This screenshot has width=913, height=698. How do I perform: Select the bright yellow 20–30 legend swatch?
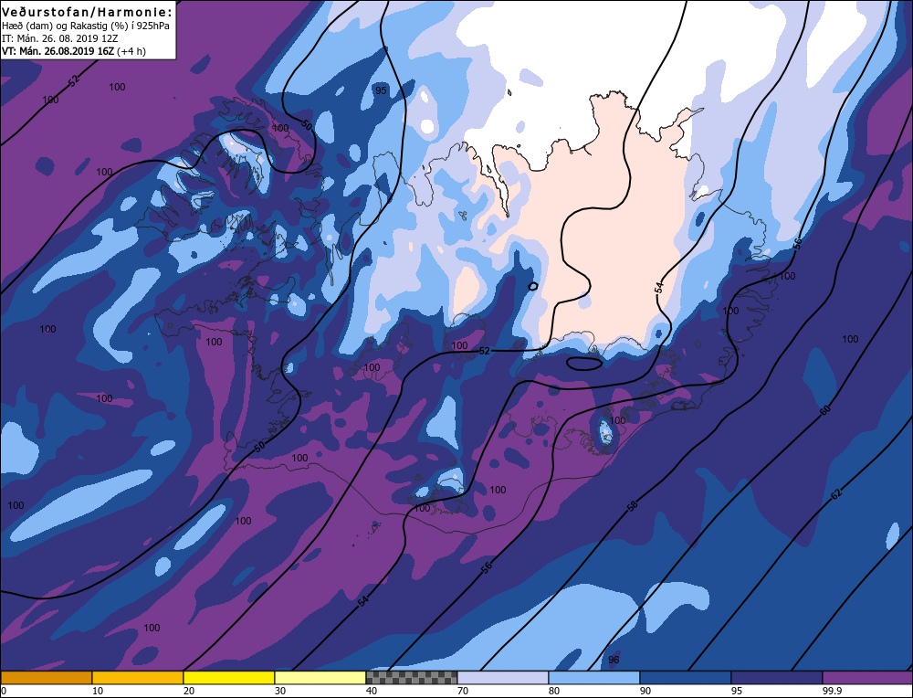click(x=229, y=678)
